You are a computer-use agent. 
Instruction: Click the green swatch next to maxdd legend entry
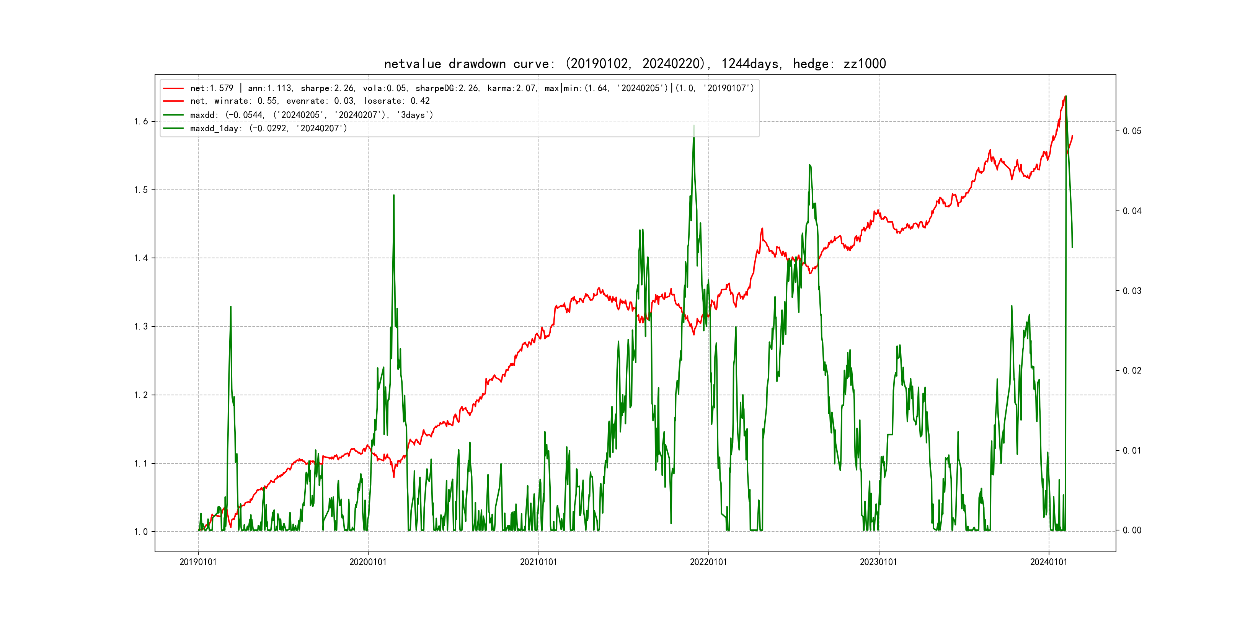click(173, 115)
